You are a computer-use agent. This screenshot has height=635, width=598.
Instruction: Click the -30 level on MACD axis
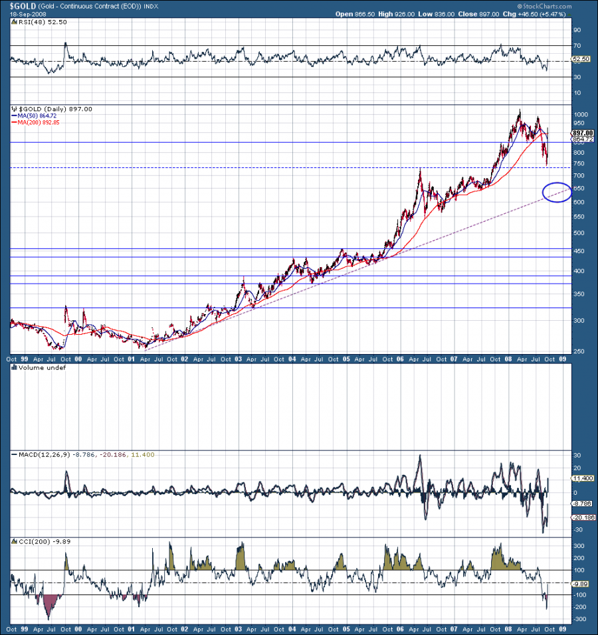pyautogui.click(x=578, y=529)
